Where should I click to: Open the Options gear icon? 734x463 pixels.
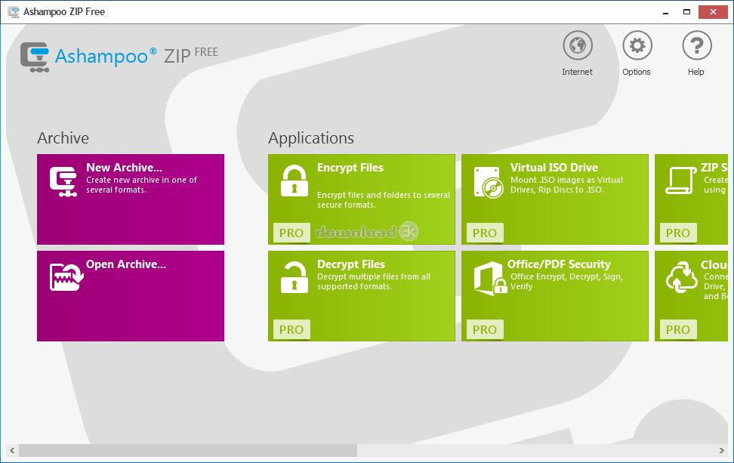pyautogui.click(x=637, y=45)
